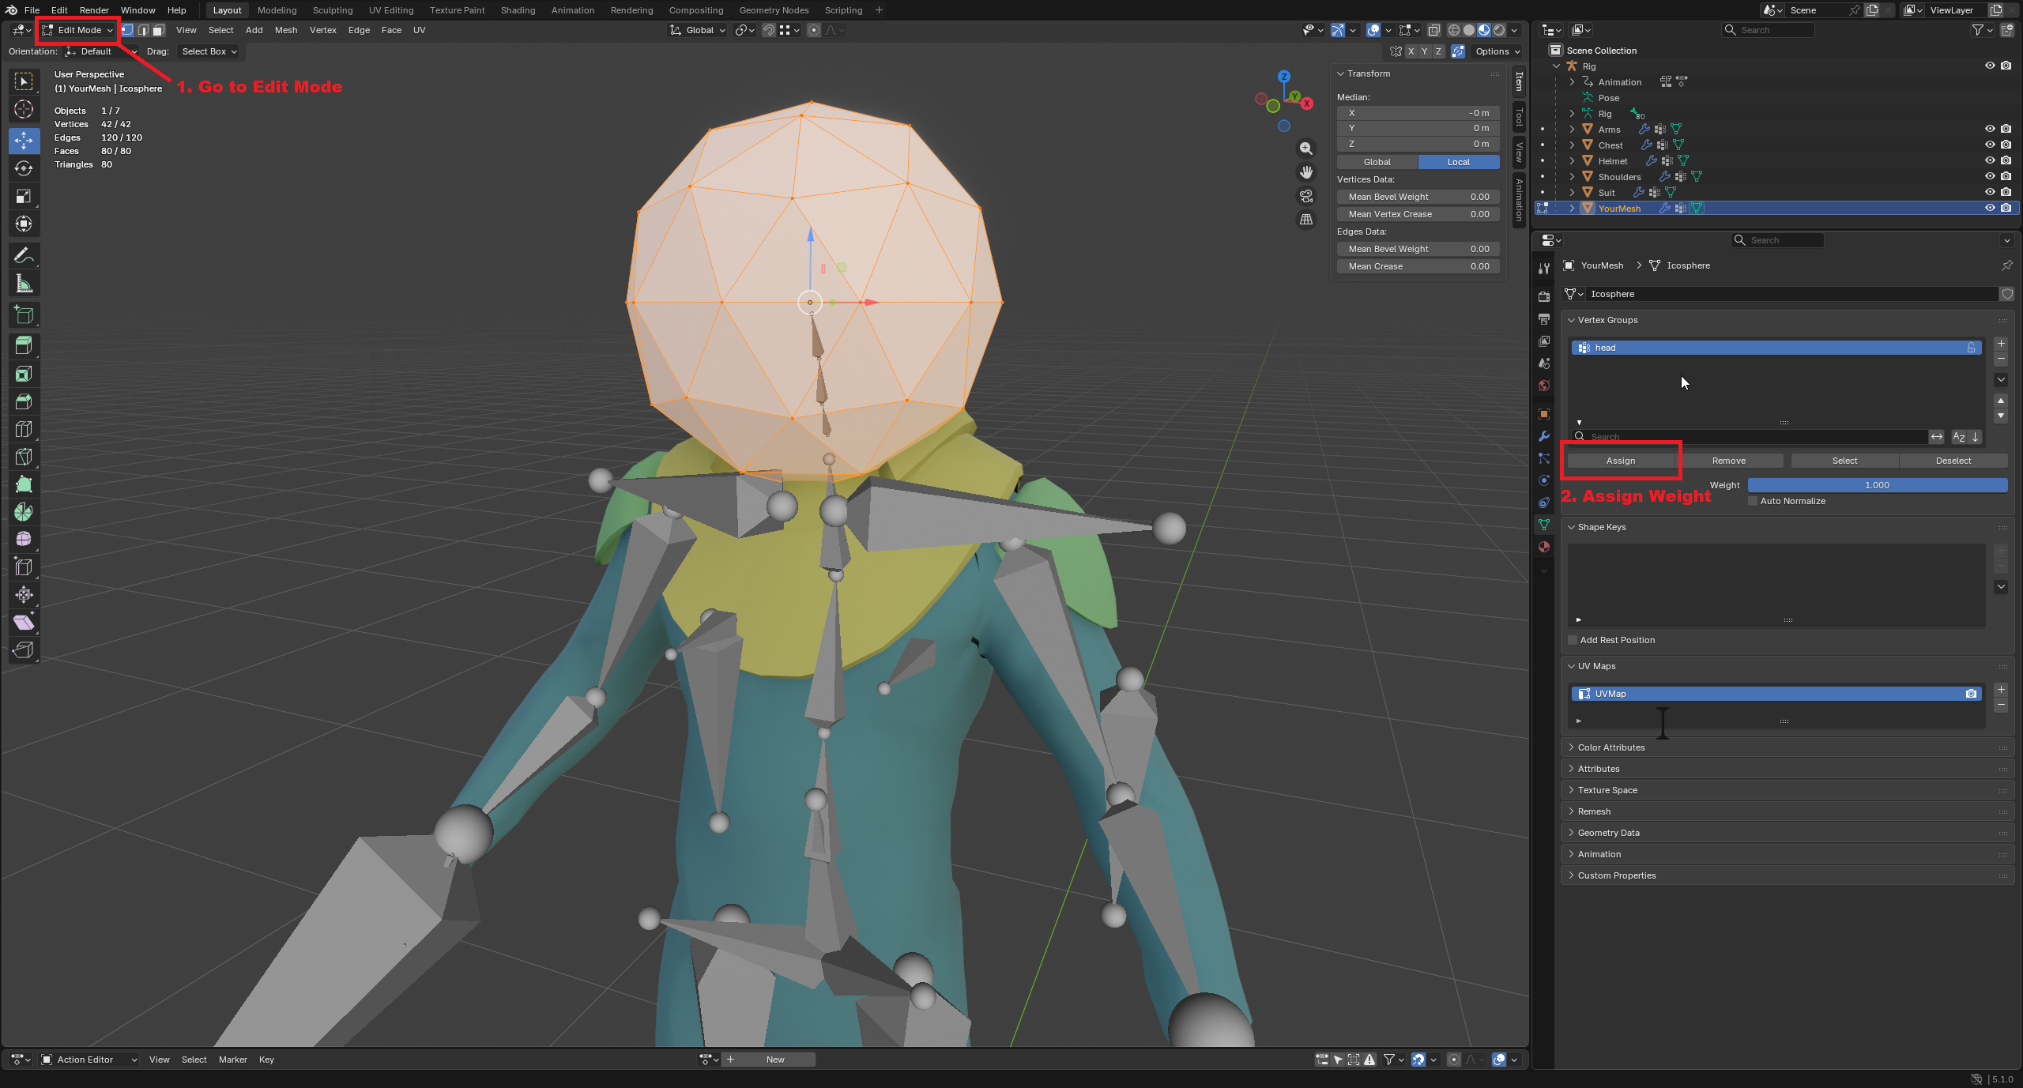
Task: Switch to the Sculpting workspace tab
Action: (332, 10)
